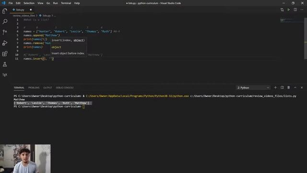Maximize the terminal panel with chevron up

[295, 87]
